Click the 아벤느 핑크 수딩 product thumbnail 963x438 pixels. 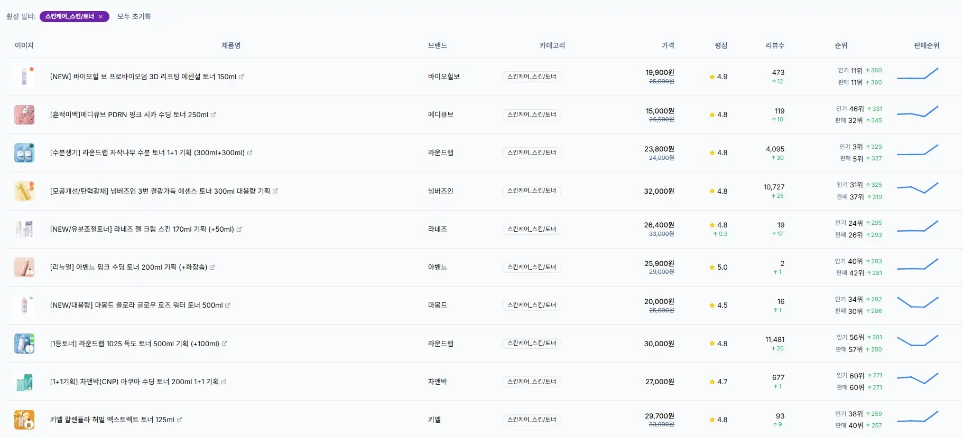click(24, 267)
